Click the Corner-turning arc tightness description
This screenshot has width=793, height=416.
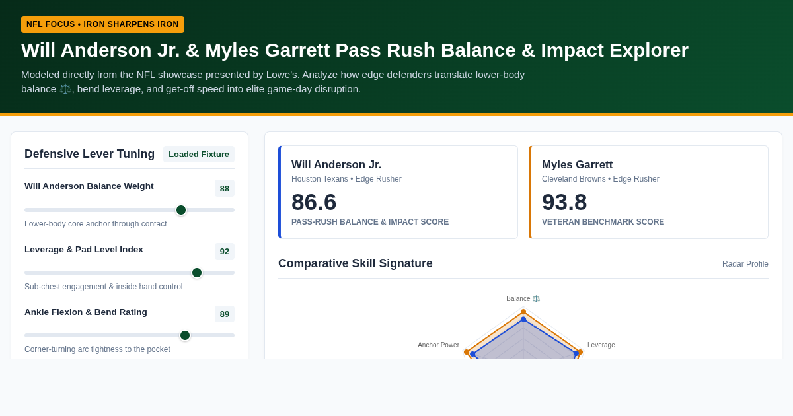tap(97, 349)
